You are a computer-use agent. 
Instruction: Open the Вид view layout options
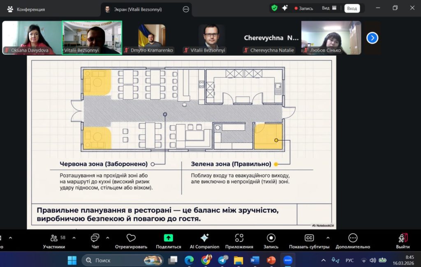tap(329, 8)
